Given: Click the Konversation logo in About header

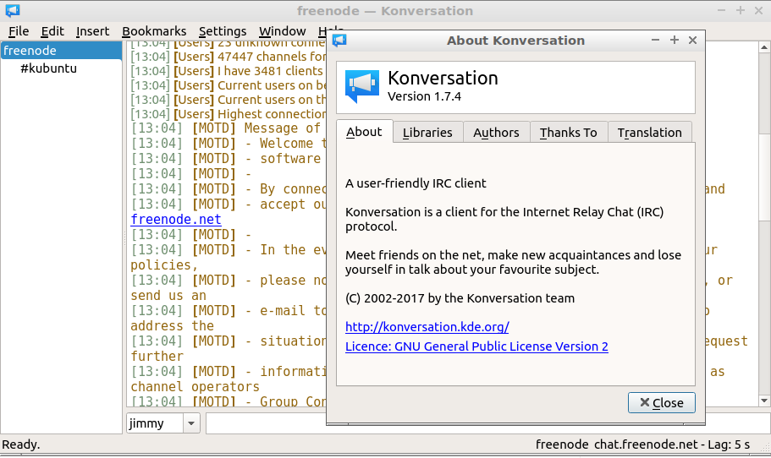Looking at the screenshot, I should pos(362,86).
